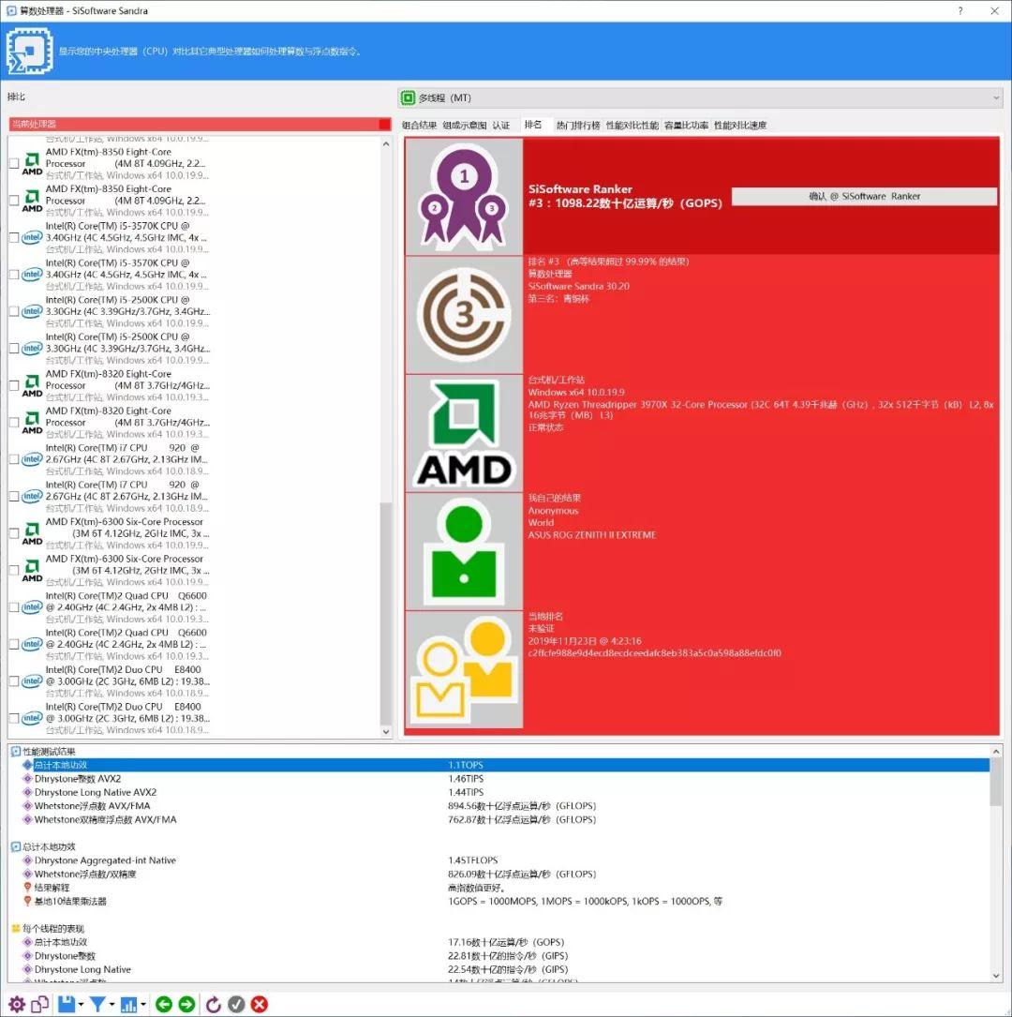Click the blue funnel filter icon
This screenshot has height=1017, width=1012.
click(97, 1004)
